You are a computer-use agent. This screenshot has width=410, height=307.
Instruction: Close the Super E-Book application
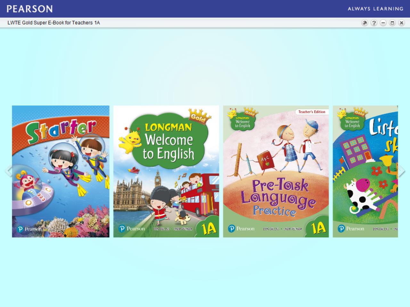[401, 23]
